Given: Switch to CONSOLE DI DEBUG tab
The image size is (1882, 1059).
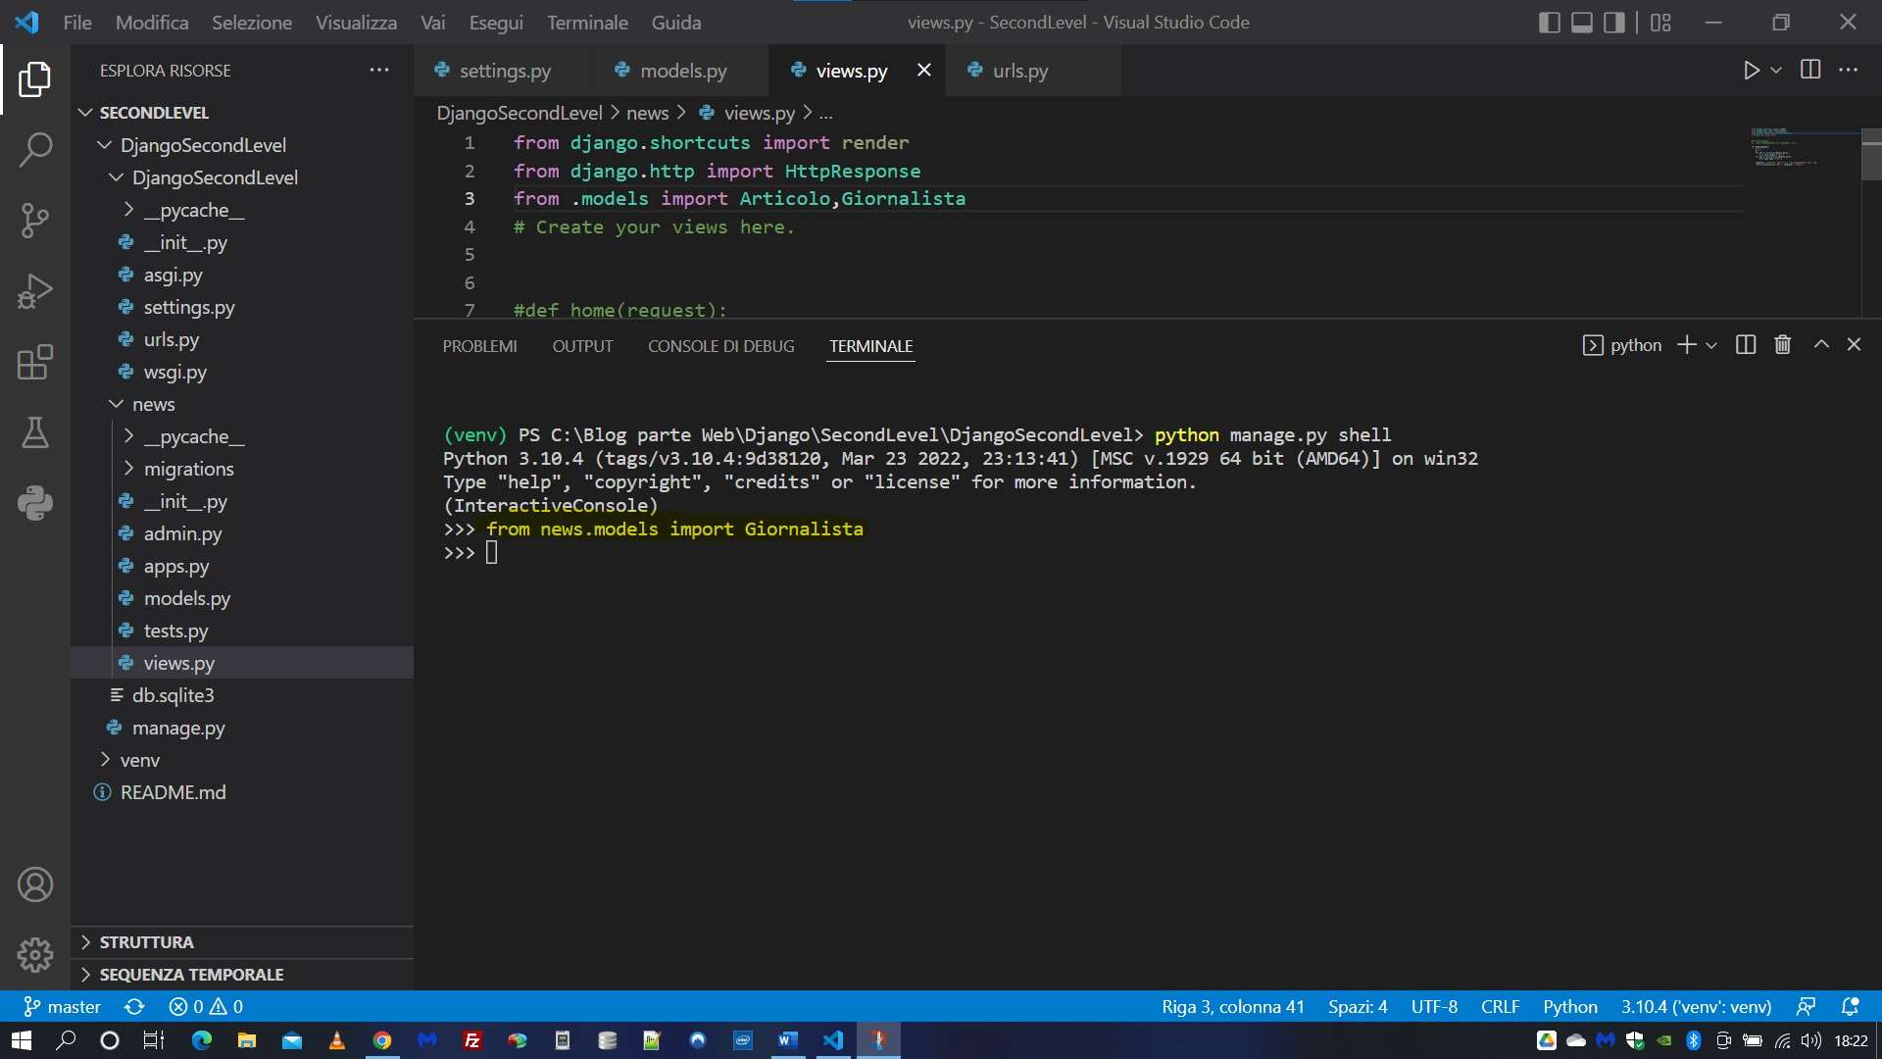Looking at the screenshot, I should click(x=720, y=346).
